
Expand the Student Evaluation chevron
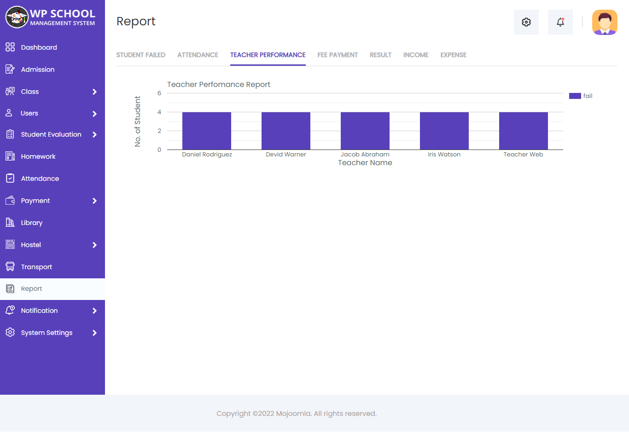94,134
